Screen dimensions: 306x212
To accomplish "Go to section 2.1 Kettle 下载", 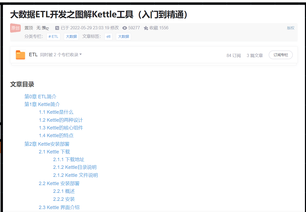I will click(55, 152).
